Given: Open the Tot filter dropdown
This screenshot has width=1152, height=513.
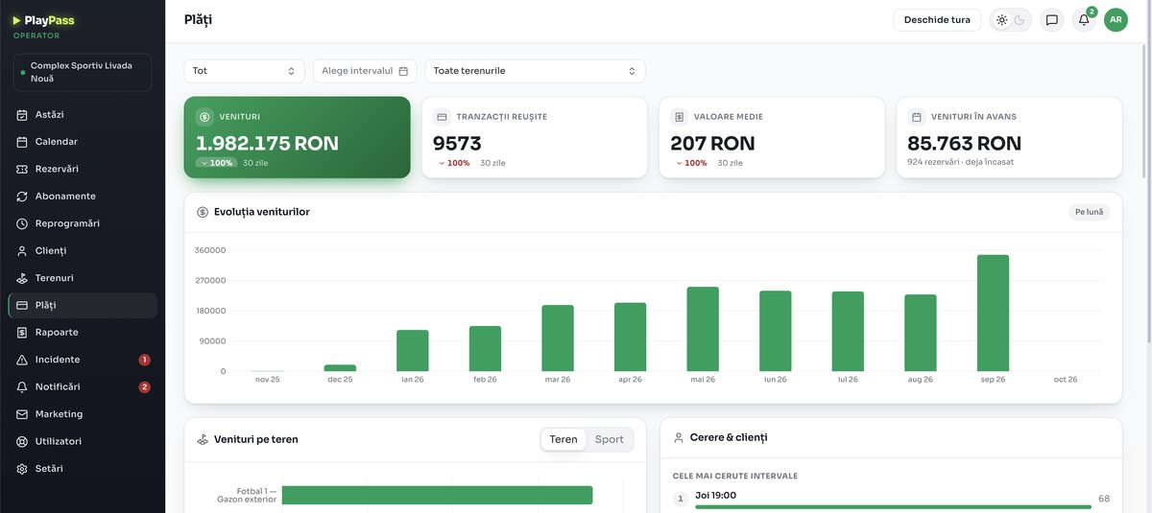Looking at the screenshot, I should click(x=245, y=71).
